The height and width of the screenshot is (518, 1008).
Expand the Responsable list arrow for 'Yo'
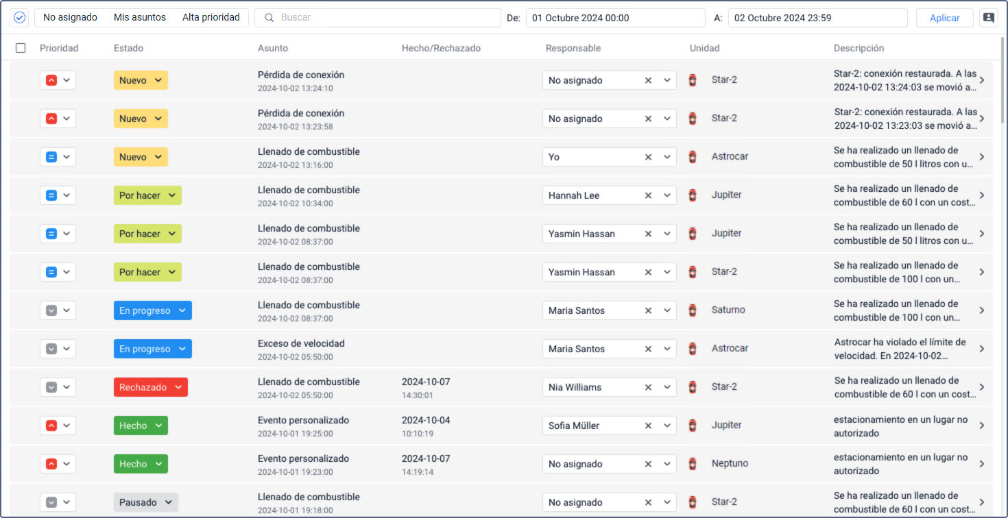[x=667, y=157]
